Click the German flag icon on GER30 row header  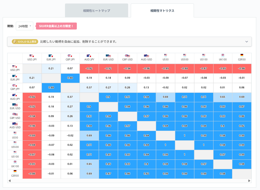(x=15, y=172)
